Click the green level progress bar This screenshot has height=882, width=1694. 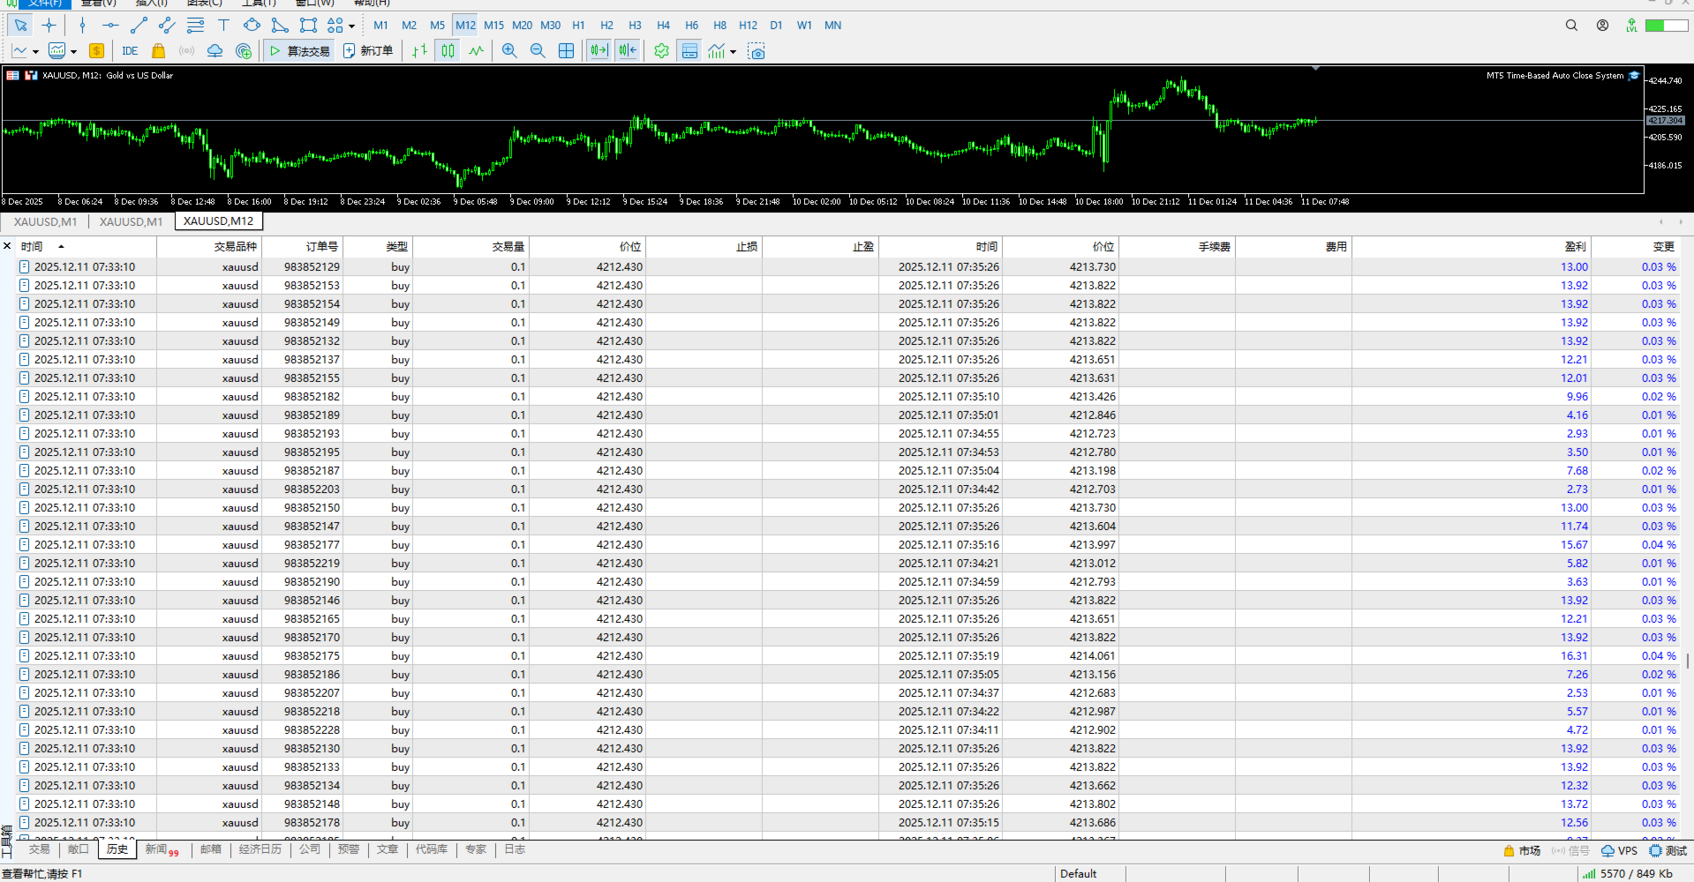[x=1667, y=26]
